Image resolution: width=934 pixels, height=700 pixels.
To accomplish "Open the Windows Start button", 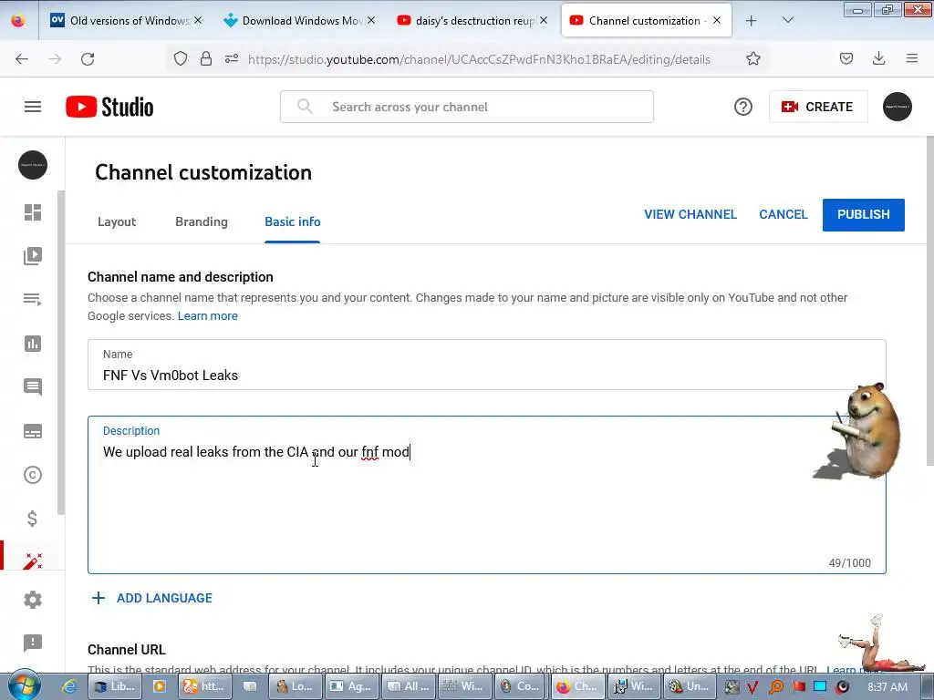I will point(24,685).
